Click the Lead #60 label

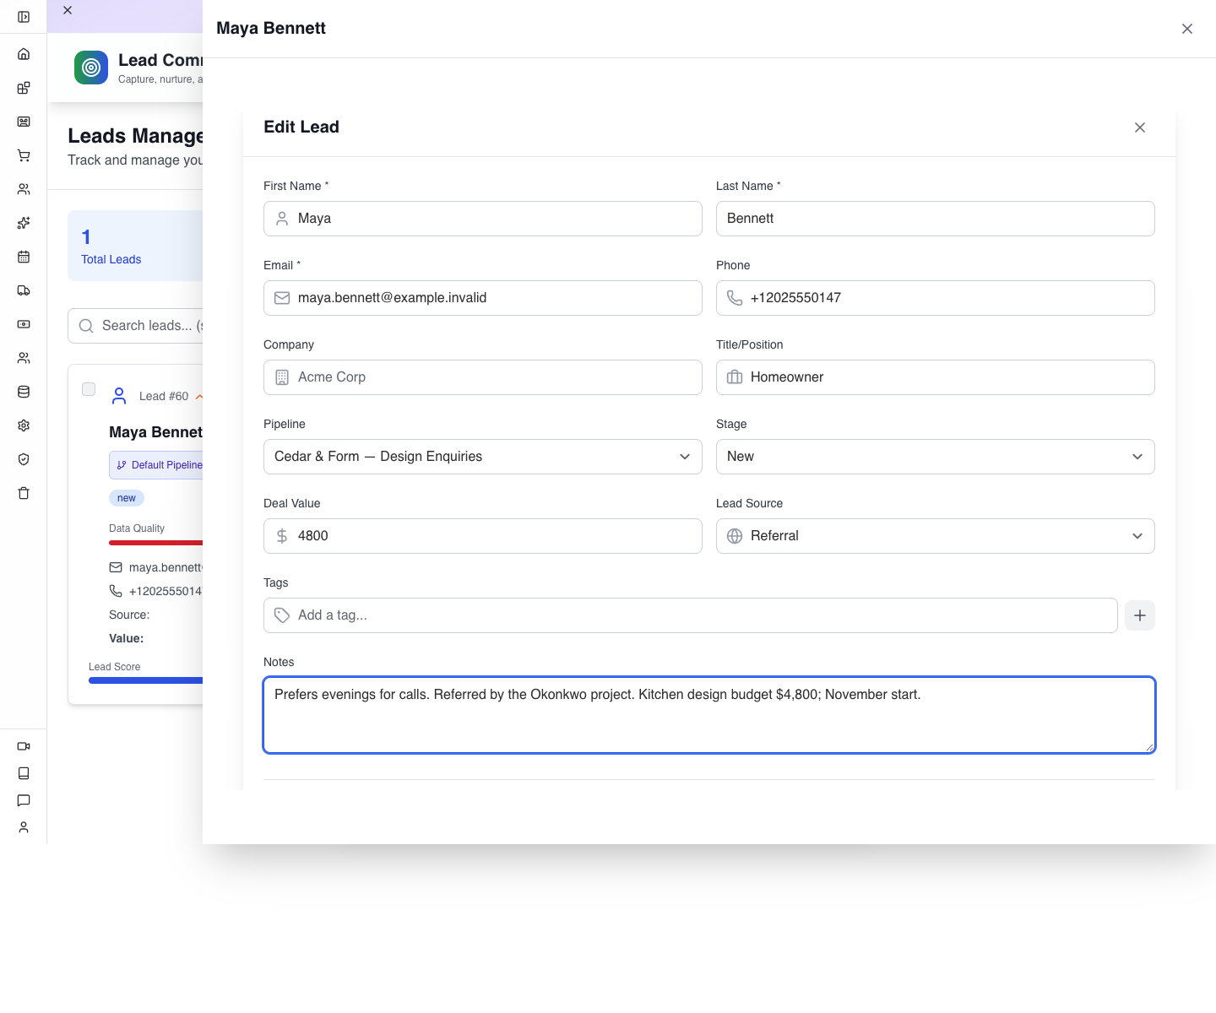point(164,396)
